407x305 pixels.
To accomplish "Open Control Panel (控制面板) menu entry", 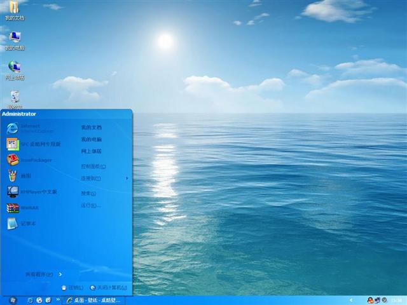I will [x=93, y=166].
